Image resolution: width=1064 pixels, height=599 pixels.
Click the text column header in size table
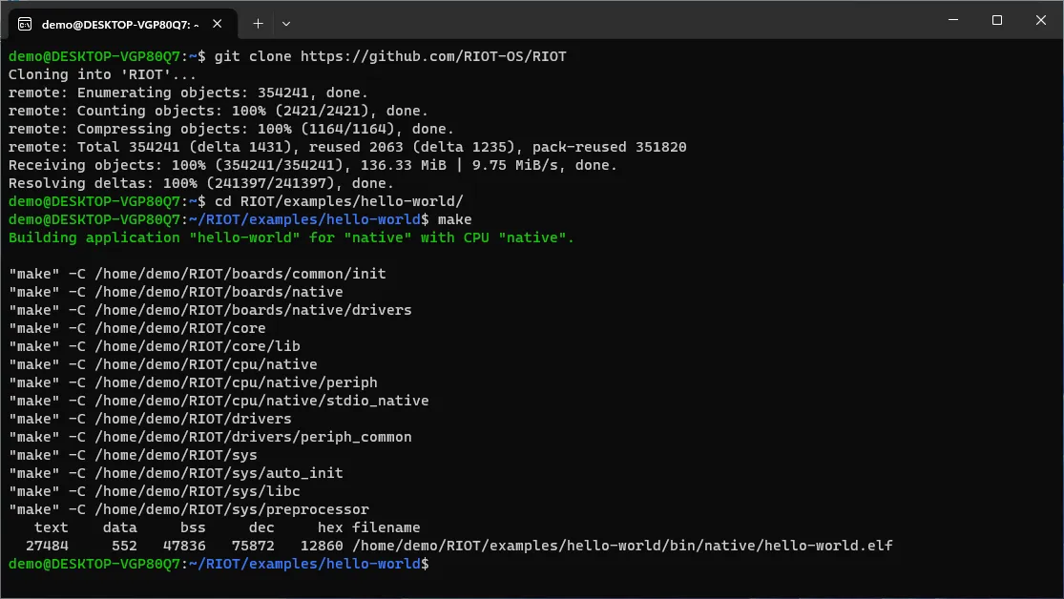tap(51, 527)
